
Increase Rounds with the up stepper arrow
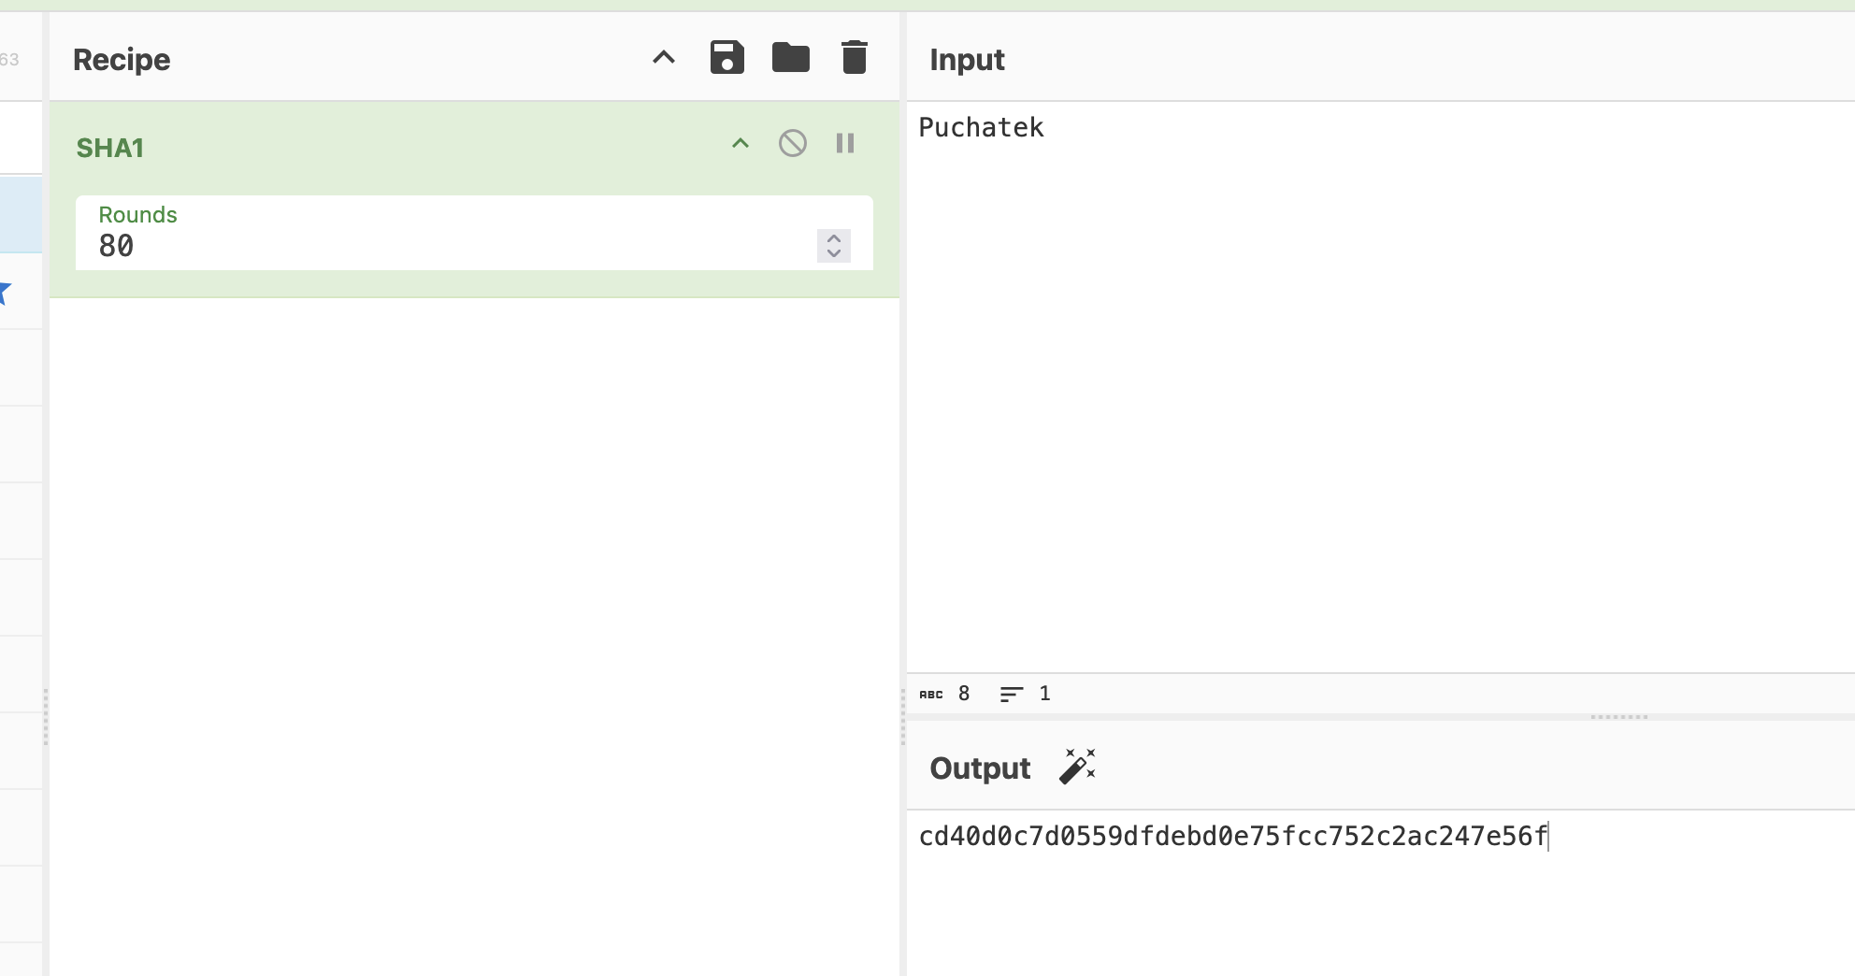834,238
